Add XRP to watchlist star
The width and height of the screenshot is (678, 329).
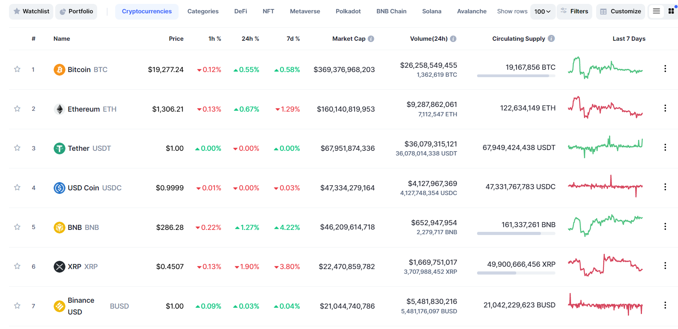pyautogui.click(x=17, y=266)
